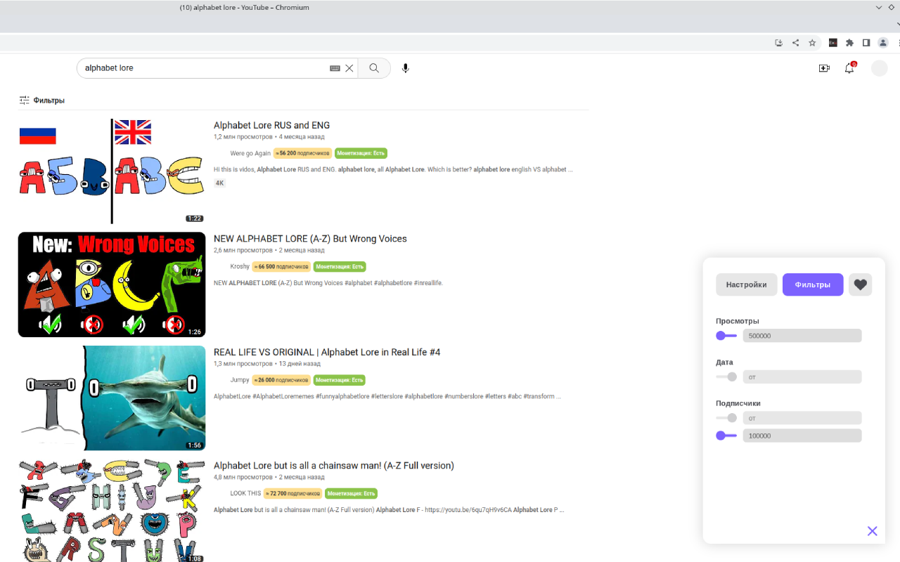This screenshot has height=562, width=900.
Task: Enable the Дата filter switch
Action: [x=726, y=377]
